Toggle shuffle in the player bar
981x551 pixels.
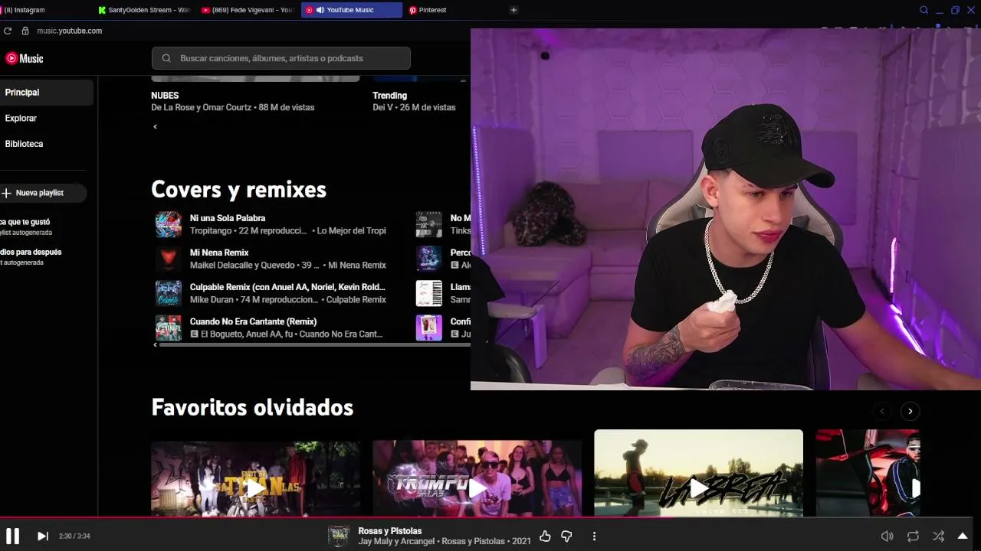(x=938, y=536)
